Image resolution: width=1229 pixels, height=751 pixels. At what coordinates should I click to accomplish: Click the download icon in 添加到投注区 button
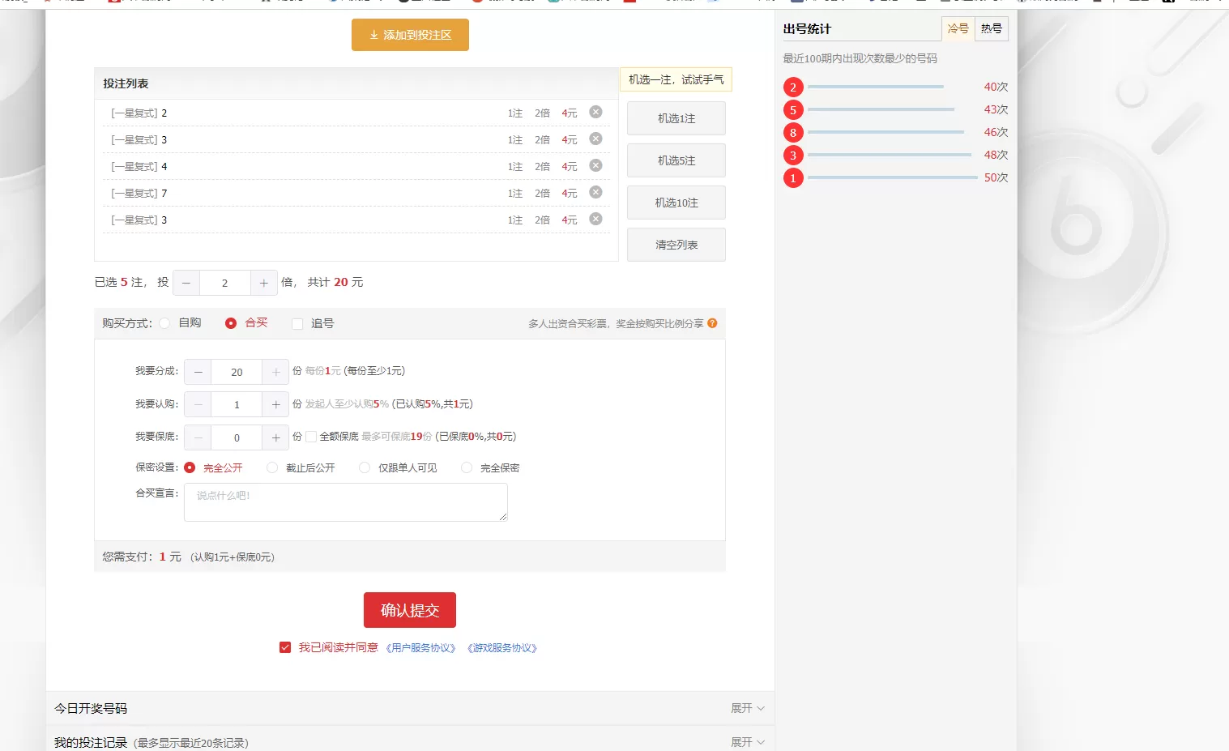coord(373,35)
